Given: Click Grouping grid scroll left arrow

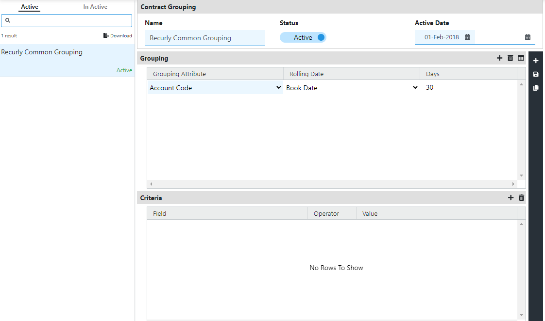Looking at the screenshot, I should pos(151,184).
